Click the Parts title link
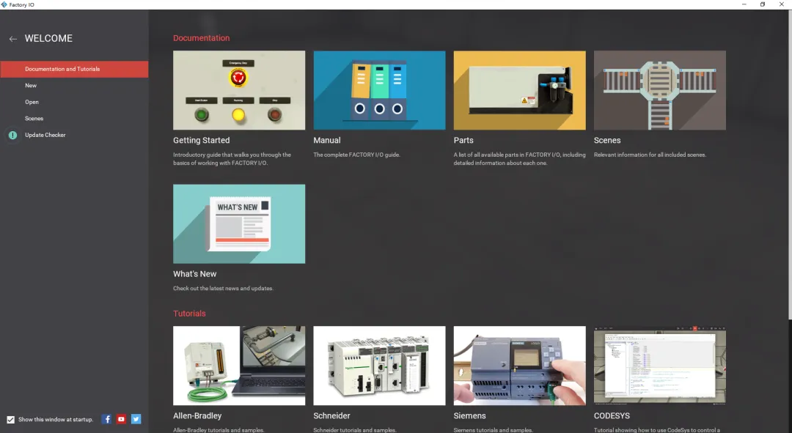The image size is (792, 433). tap(463, 140)
